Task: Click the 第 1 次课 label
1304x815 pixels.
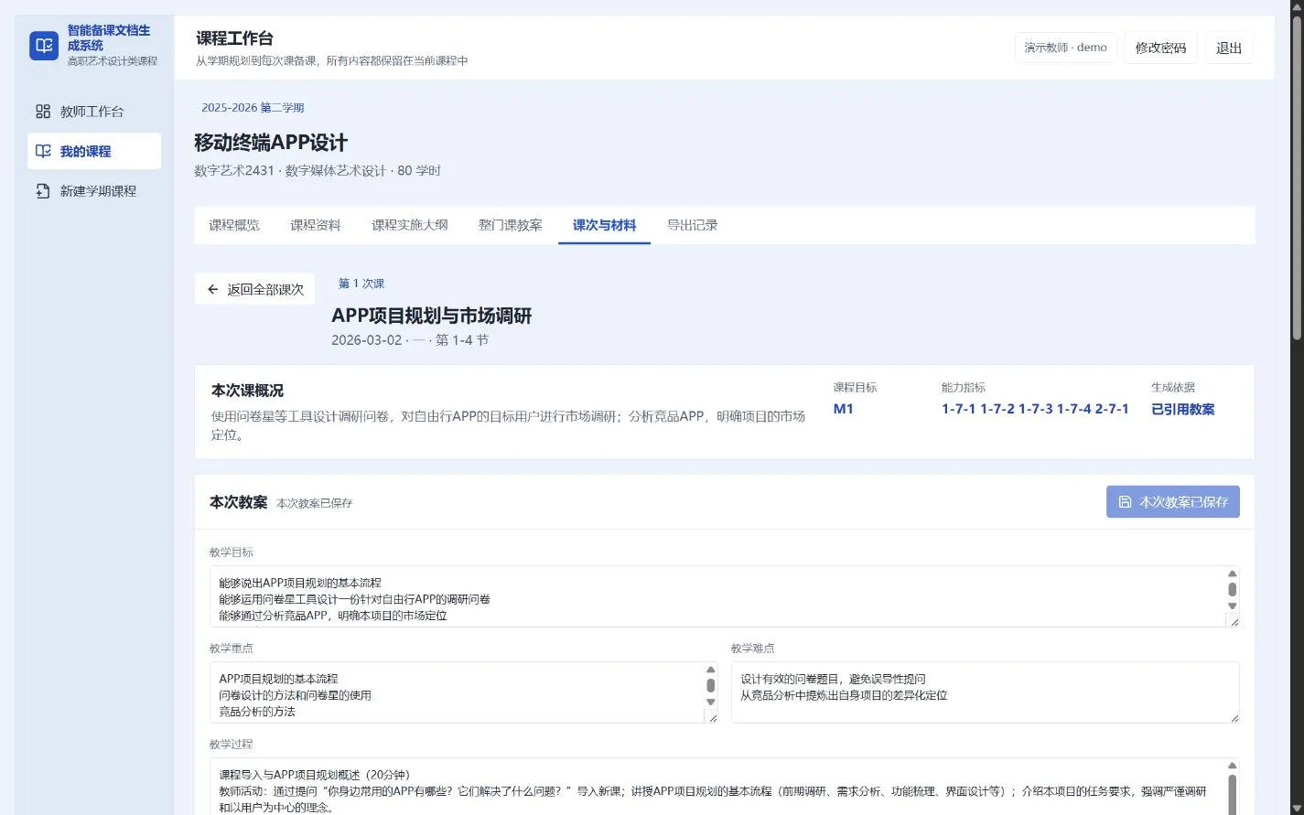Action: click(x=361, y=284)
